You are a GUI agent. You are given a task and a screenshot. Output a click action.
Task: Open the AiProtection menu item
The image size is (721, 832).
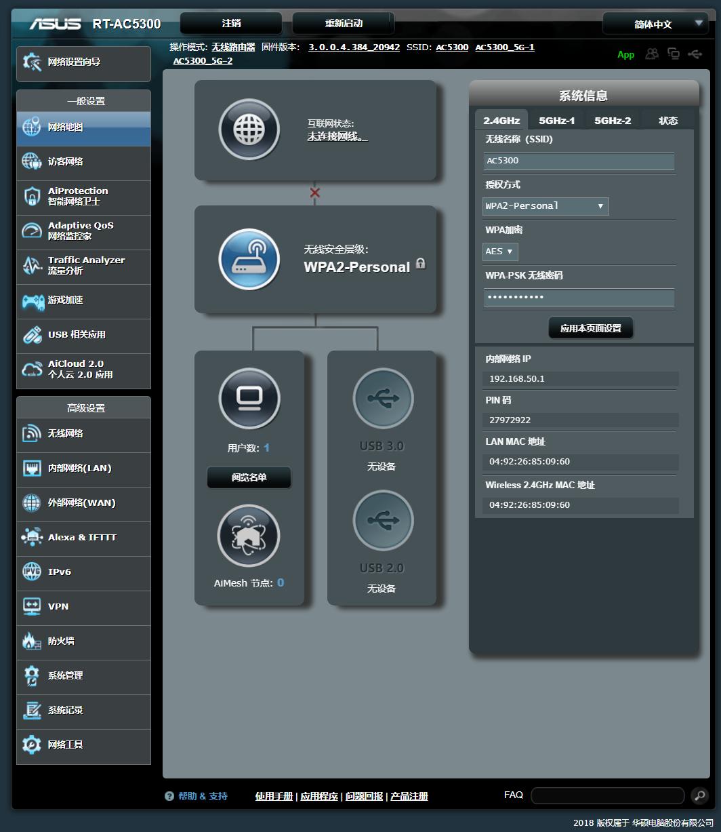[84, 197]
